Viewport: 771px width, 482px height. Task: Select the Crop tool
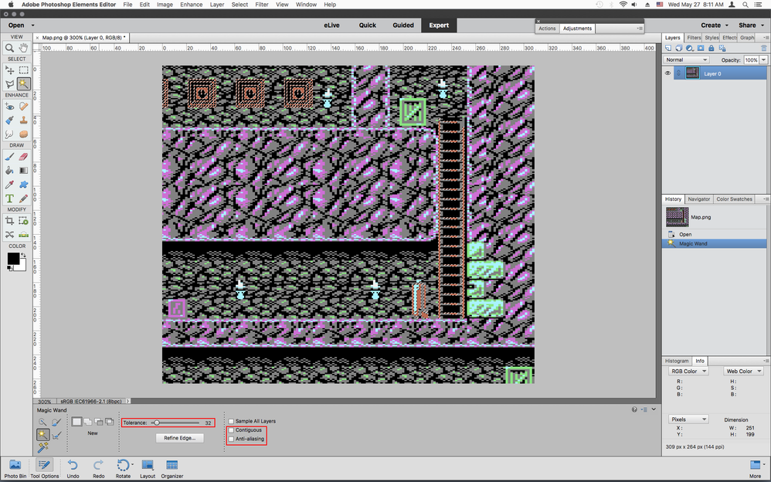(x=9, y=221)
